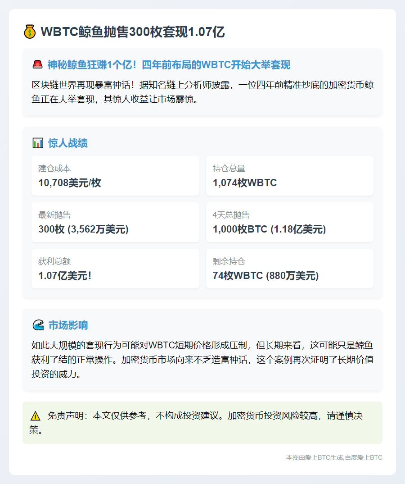This screenshot has height=484, width=405.
Task: Select the 剩余持仓 data card
Action: coord(289,268)
